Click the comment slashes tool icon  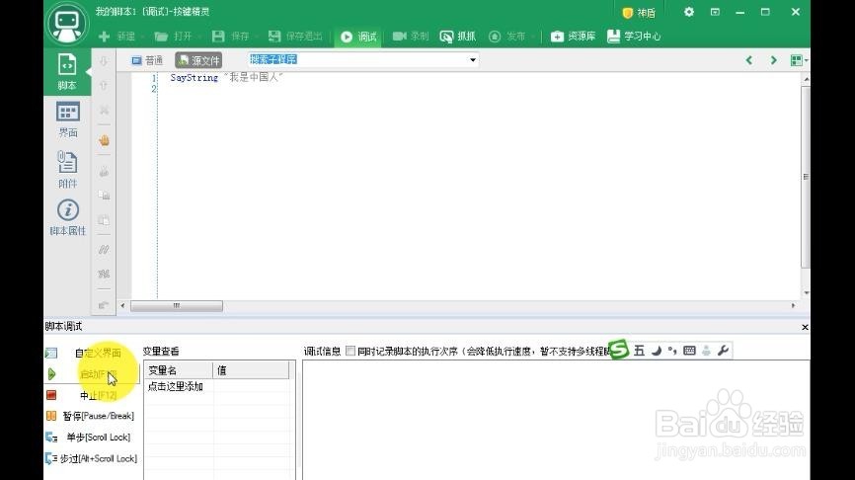pyautogui.click(x=104, y=250)
